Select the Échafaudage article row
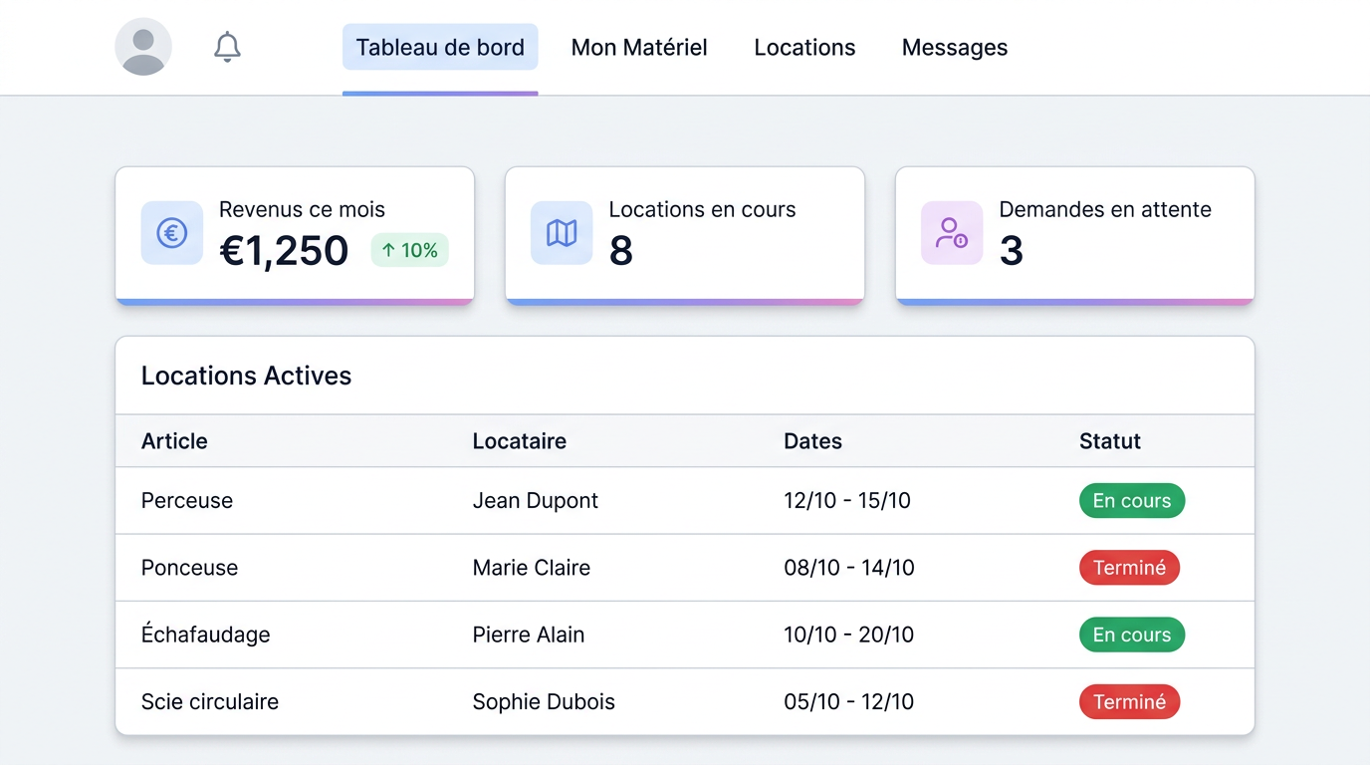 coord(685,635)
